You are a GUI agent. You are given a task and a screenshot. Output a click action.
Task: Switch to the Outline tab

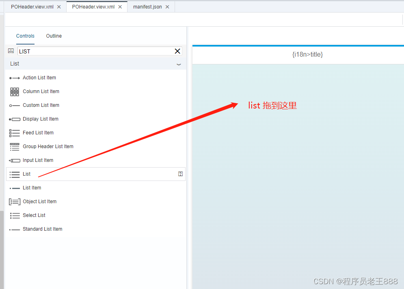click(54, 36)
